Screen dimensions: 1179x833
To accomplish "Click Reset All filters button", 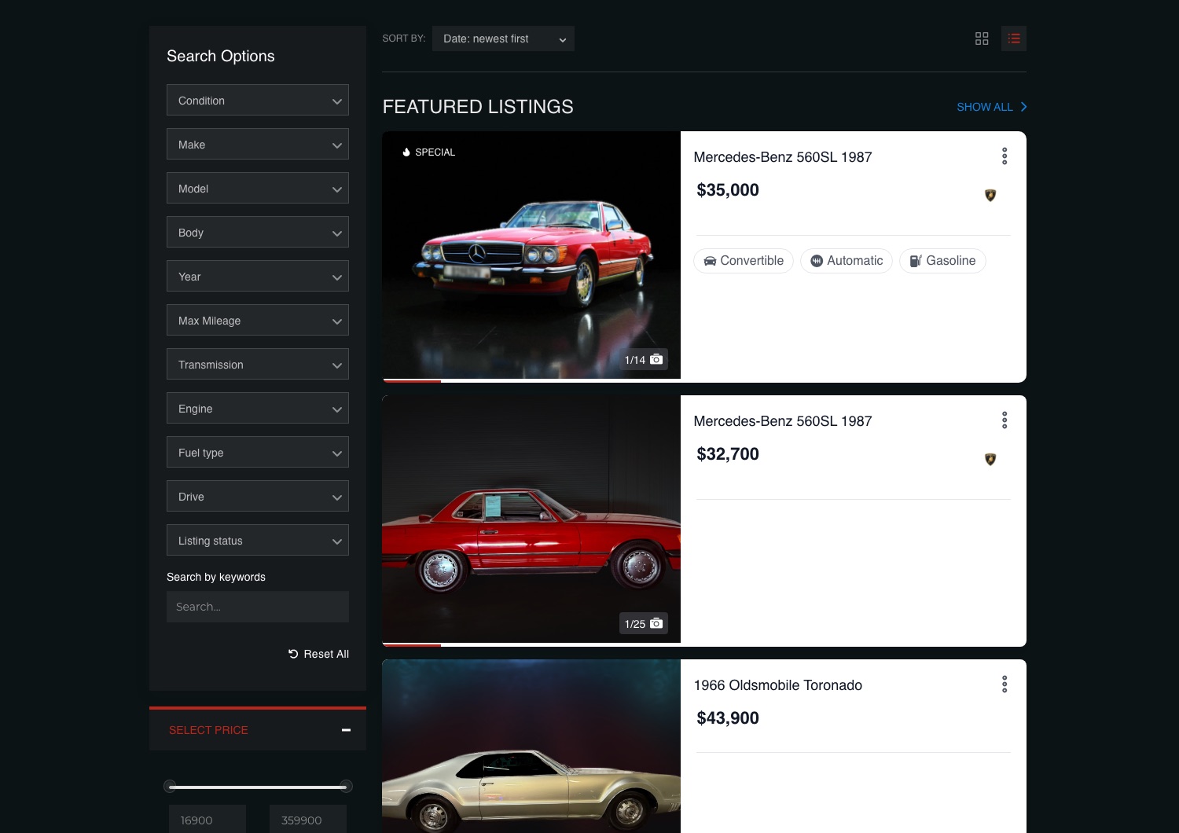I will point(318,654).
